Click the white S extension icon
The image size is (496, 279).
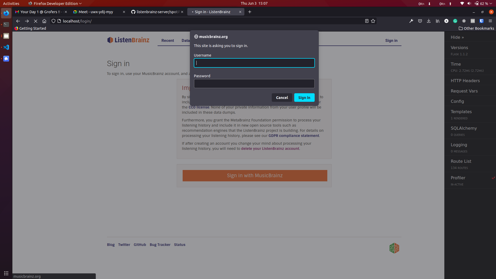[x=446, y=21]
